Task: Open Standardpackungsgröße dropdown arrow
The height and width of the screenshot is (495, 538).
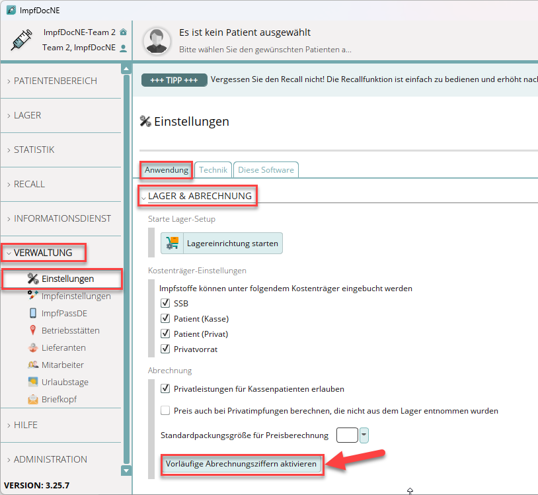Action: pos(364,435)
